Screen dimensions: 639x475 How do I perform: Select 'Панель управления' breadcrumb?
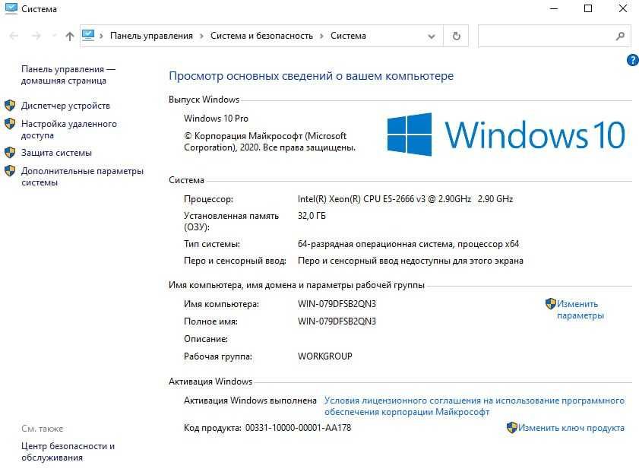coord(151,36)
